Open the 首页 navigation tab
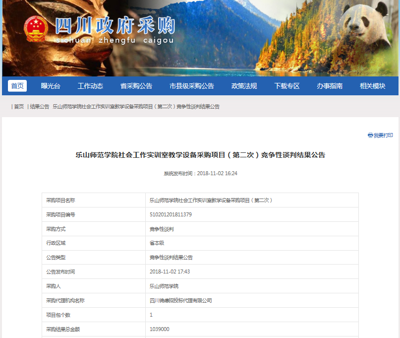Screen dimensions: 400x338 [17, 86]
